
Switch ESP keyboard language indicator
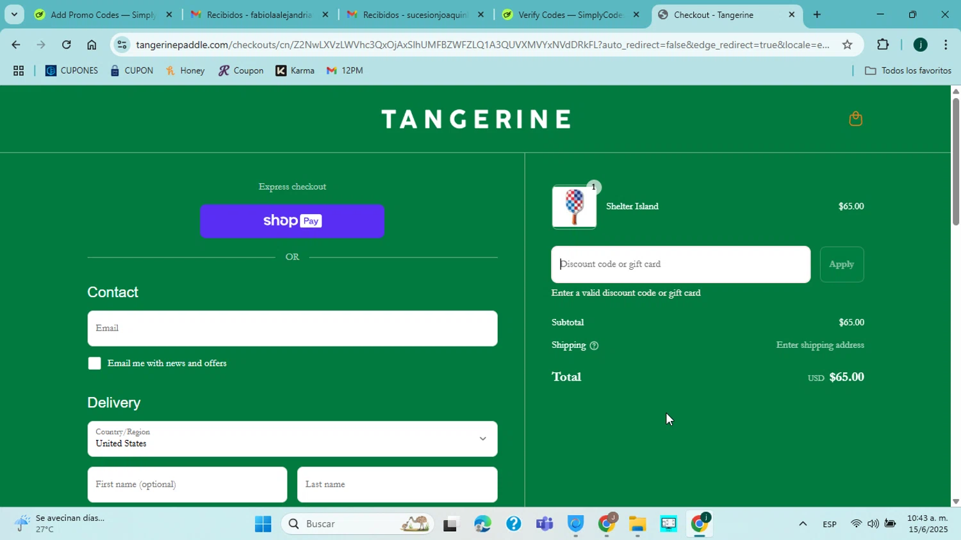pyautogui.click(x=830, y=525)
